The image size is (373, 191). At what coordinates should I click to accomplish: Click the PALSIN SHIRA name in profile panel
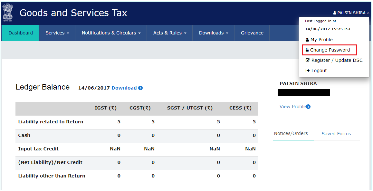298,83
